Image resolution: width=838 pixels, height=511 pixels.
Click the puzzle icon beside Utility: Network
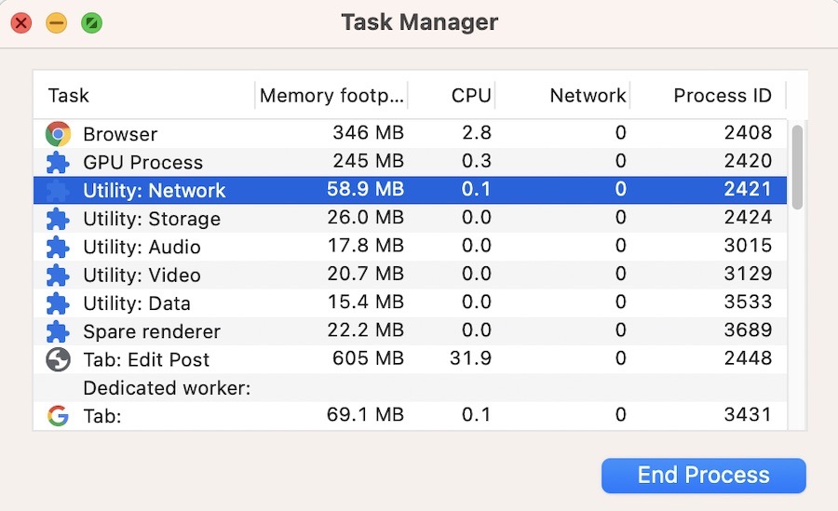[58, 190]
